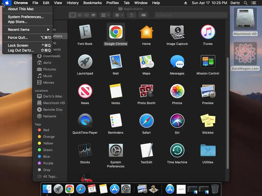Open the Home app
The image size is (262, 196).
(x=146, y=32)
